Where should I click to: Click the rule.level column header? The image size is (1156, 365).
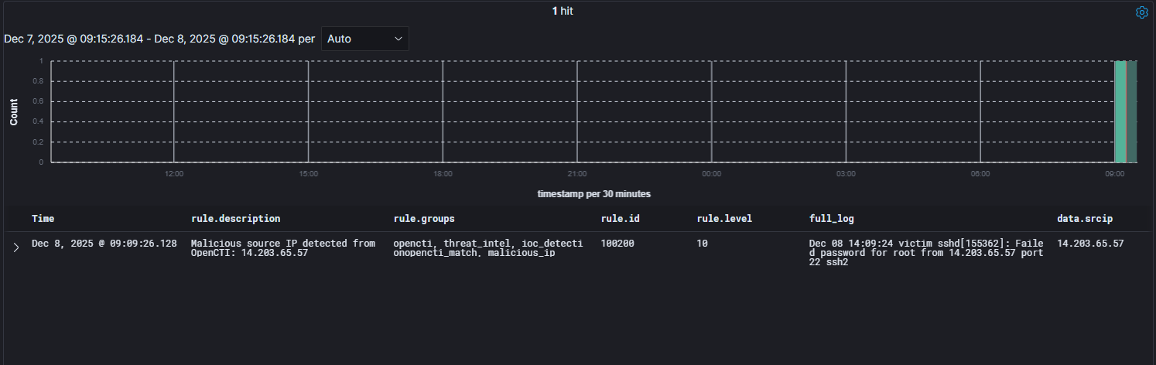tap(724, 219)
